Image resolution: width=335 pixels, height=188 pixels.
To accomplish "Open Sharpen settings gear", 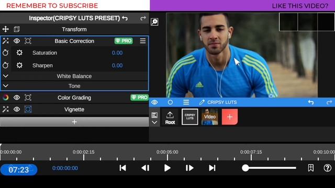I will tap(19, 65).
